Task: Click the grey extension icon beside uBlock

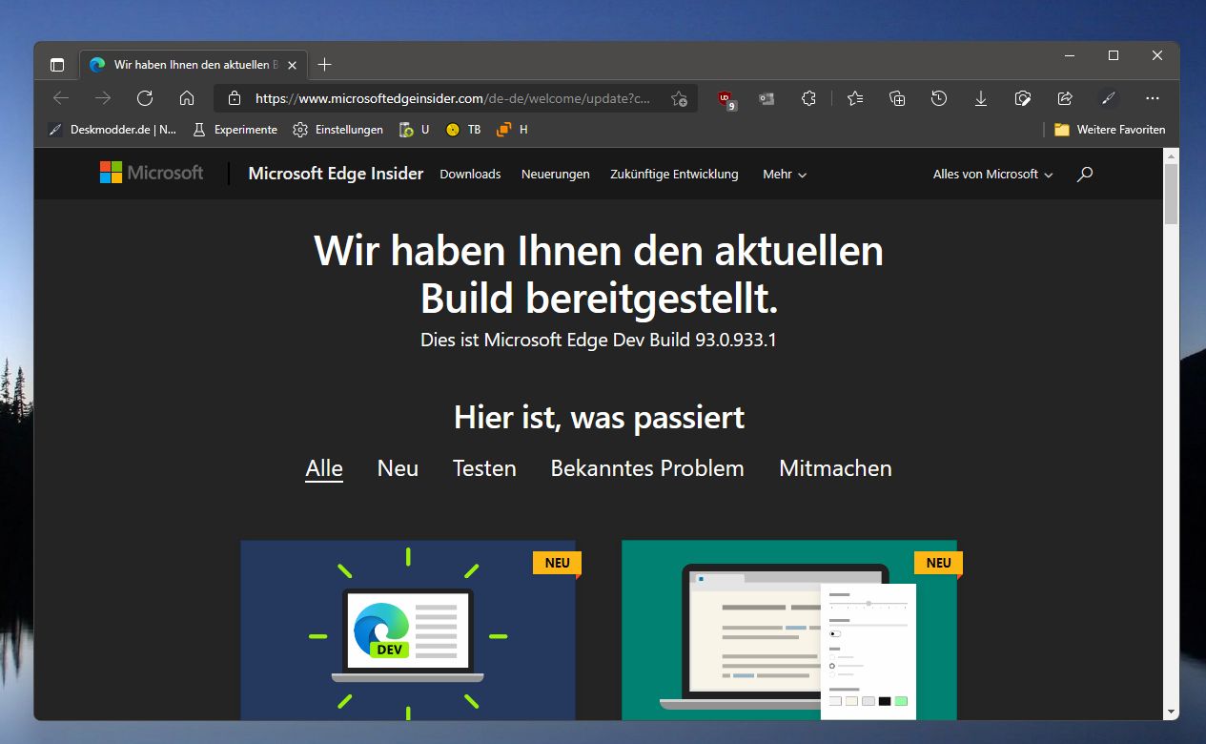Action: (767, 98)
